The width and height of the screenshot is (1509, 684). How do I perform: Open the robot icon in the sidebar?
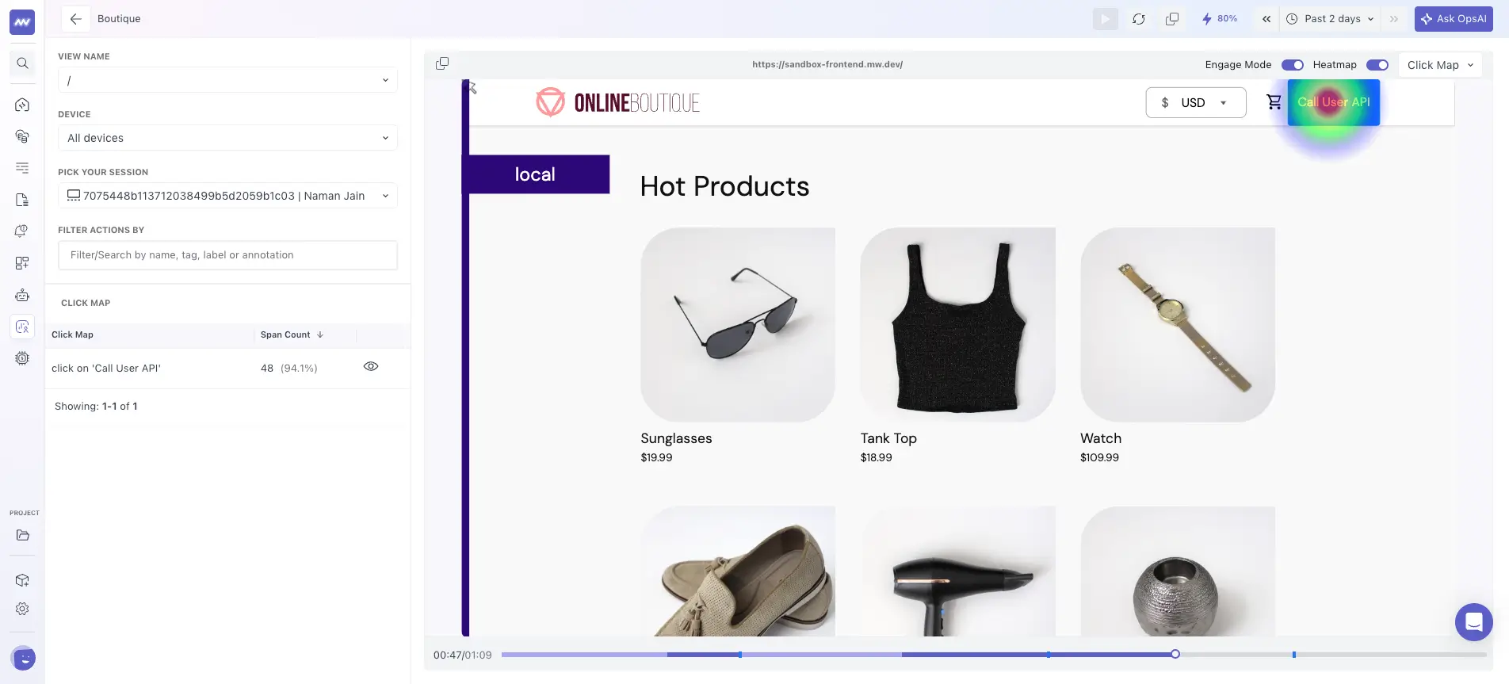(22, 295)
